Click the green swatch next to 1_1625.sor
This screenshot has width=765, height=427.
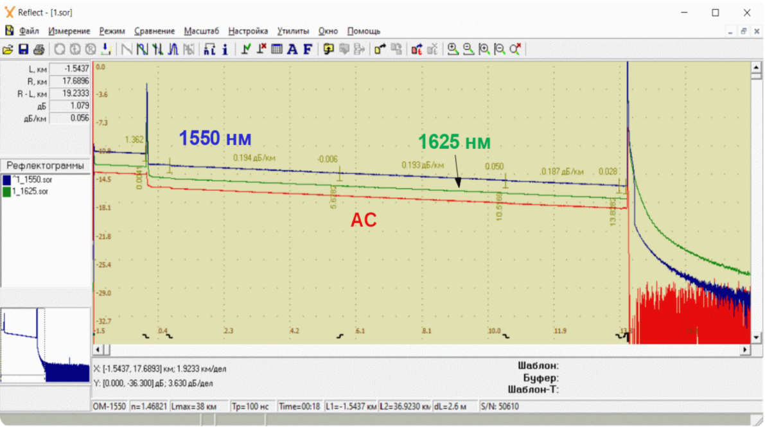(x=7, y=192)
